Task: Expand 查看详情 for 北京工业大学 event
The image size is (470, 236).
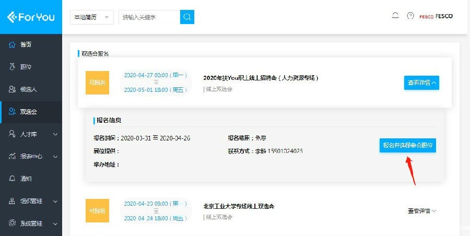Action: point(421,211)
